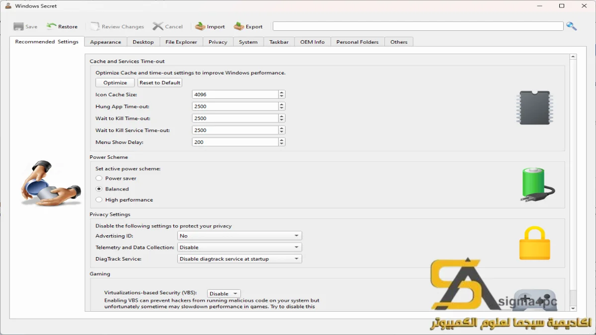Click the magnifier search icon

pyautogui.click(x=572, y=26)
